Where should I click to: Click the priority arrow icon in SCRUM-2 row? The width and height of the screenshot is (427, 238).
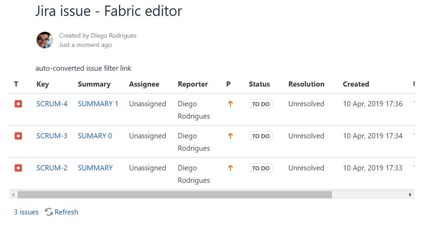(x=230, y=168)
